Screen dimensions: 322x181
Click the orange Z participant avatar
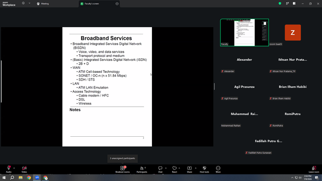pos(293,32)
